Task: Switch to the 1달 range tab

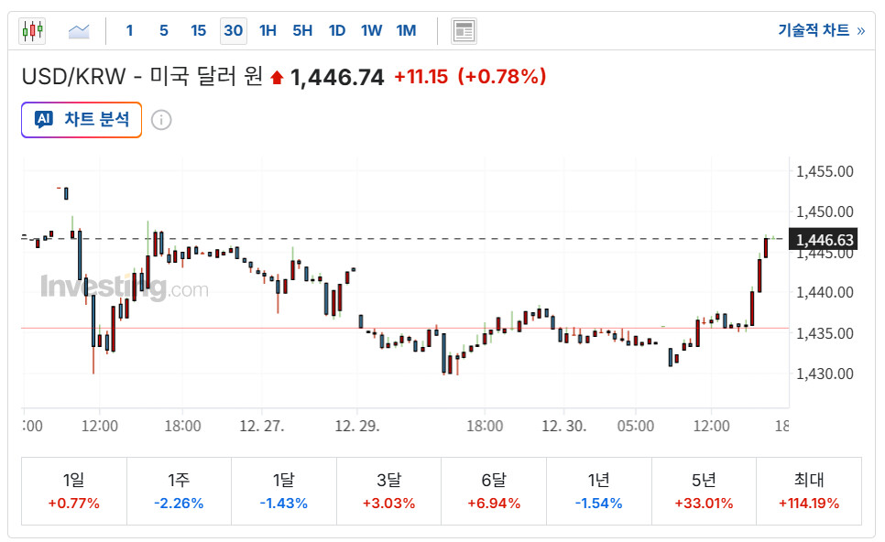Action: [x=284, y=491]
